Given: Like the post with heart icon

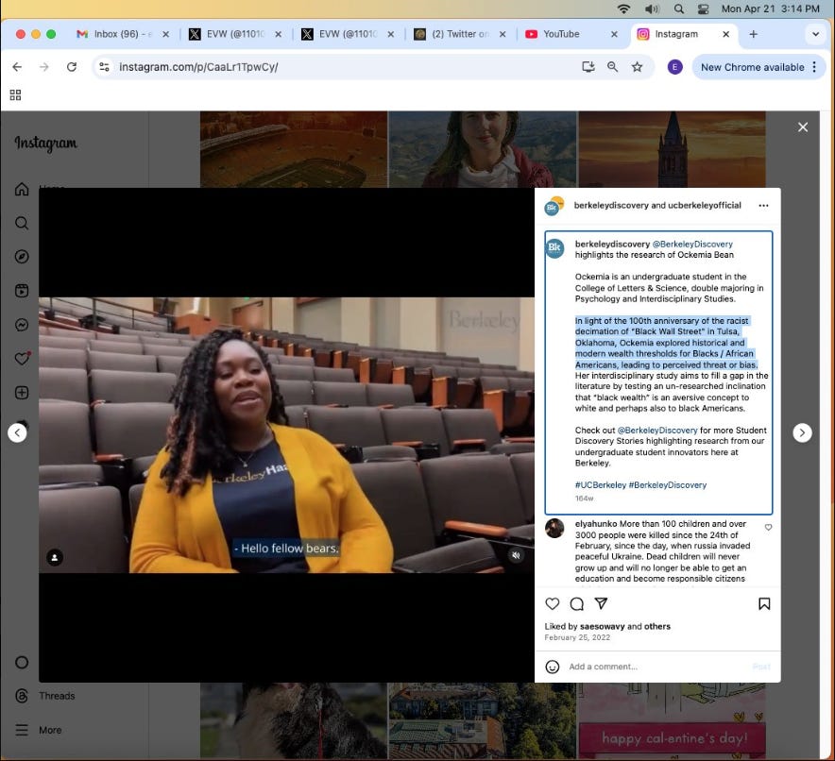Looking at the screenshot, I should (553, 603).
